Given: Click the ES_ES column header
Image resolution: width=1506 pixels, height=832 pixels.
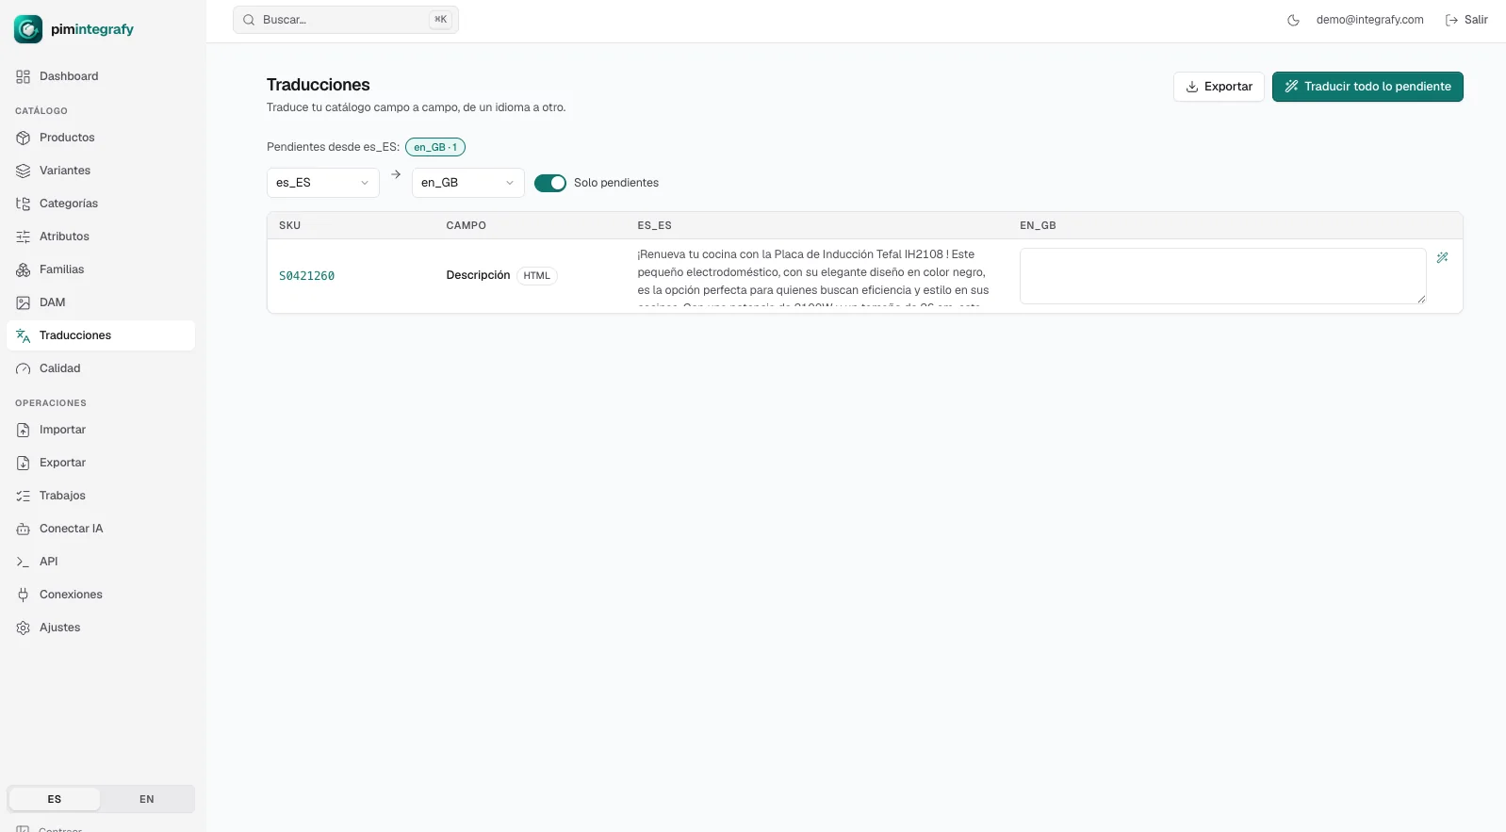Looking at the screenshot, I should (654, 226).
